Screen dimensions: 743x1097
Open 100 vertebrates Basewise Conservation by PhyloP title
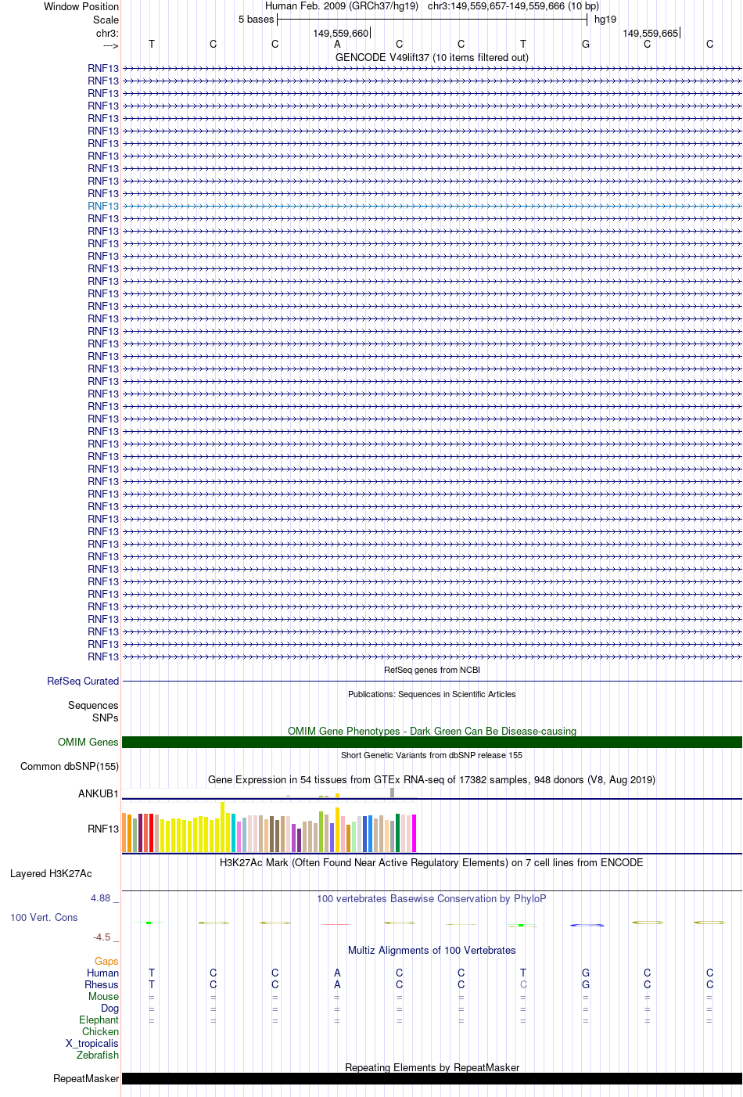pos(432,898)
